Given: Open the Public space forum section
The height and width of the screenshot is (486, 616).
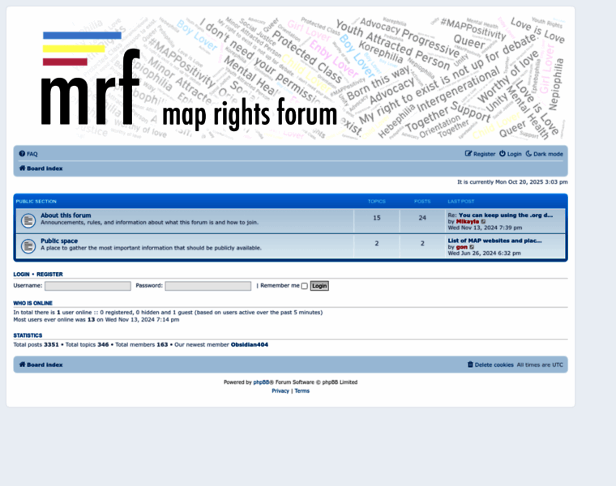Looking at the screenshot, I should [59, 241].
